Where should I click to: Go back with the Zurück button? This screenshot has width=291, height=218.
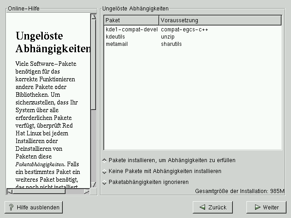pyautogui.click(x=212, y=207)
